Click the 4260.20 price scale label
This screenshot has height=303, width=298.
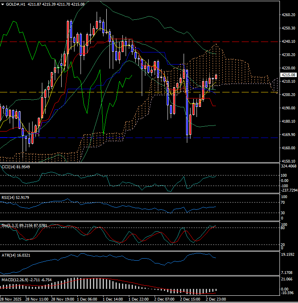[288, 15]
